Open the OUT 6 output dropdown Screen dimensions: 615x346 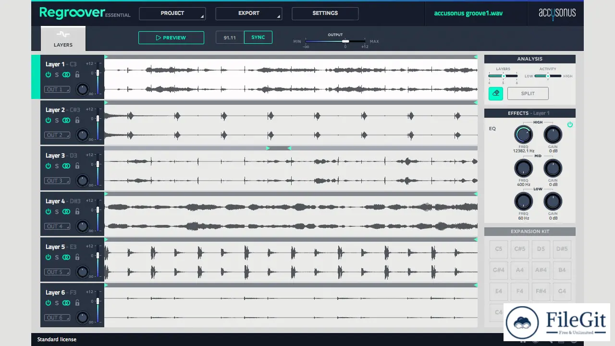[57, 318]
